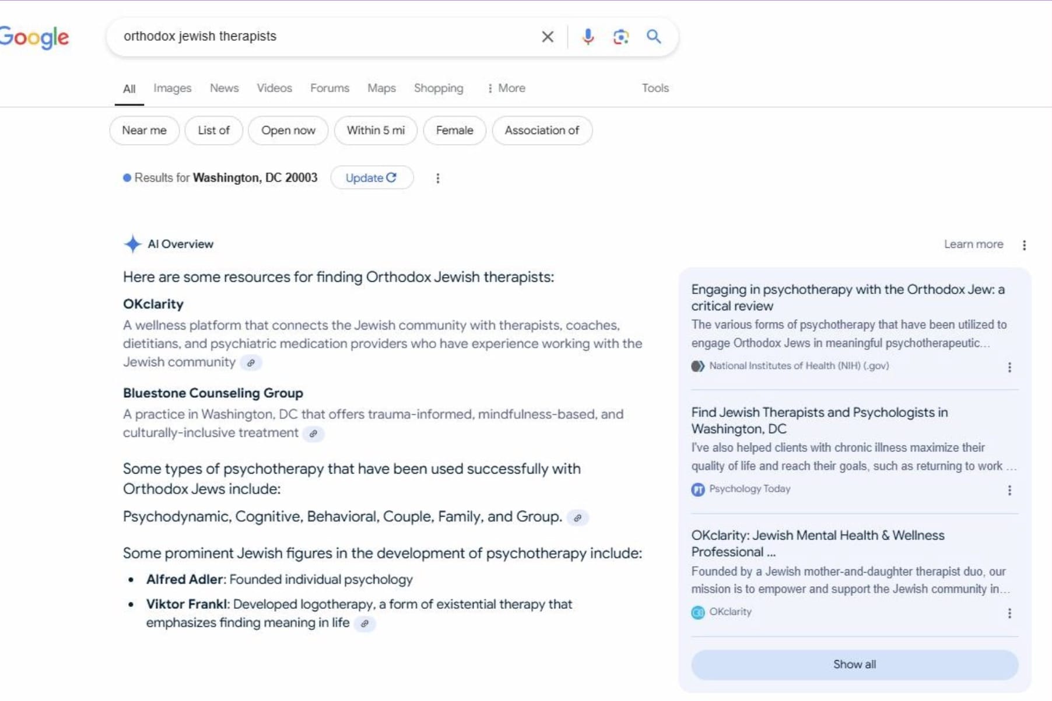Viewport: 1052px width, 701px height.
Task: Clear the search box with the X icon
Action: coord(547,37)
